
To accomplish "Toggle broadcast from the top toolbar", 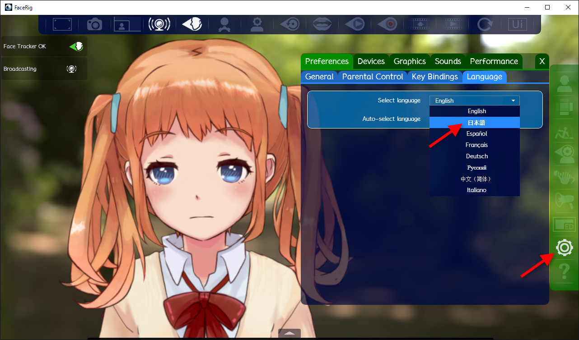I will click(x=159, y=24).
